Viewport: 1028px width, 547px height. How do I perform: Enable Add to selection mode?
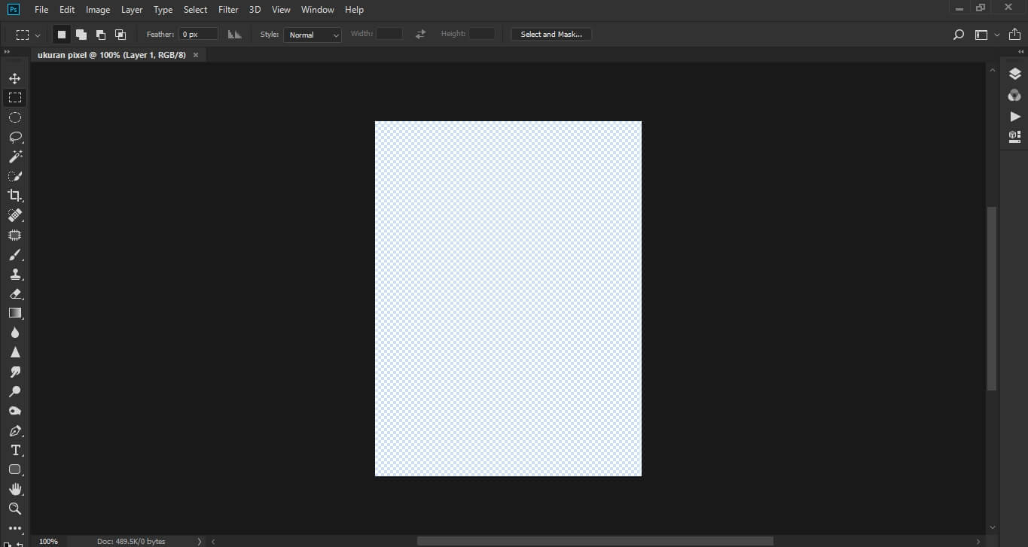(81, 34)
